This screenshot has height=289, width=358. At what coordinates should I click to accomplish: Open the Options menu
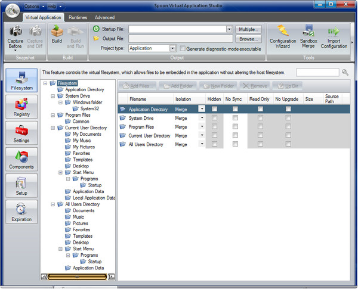[x=34, y=6]
